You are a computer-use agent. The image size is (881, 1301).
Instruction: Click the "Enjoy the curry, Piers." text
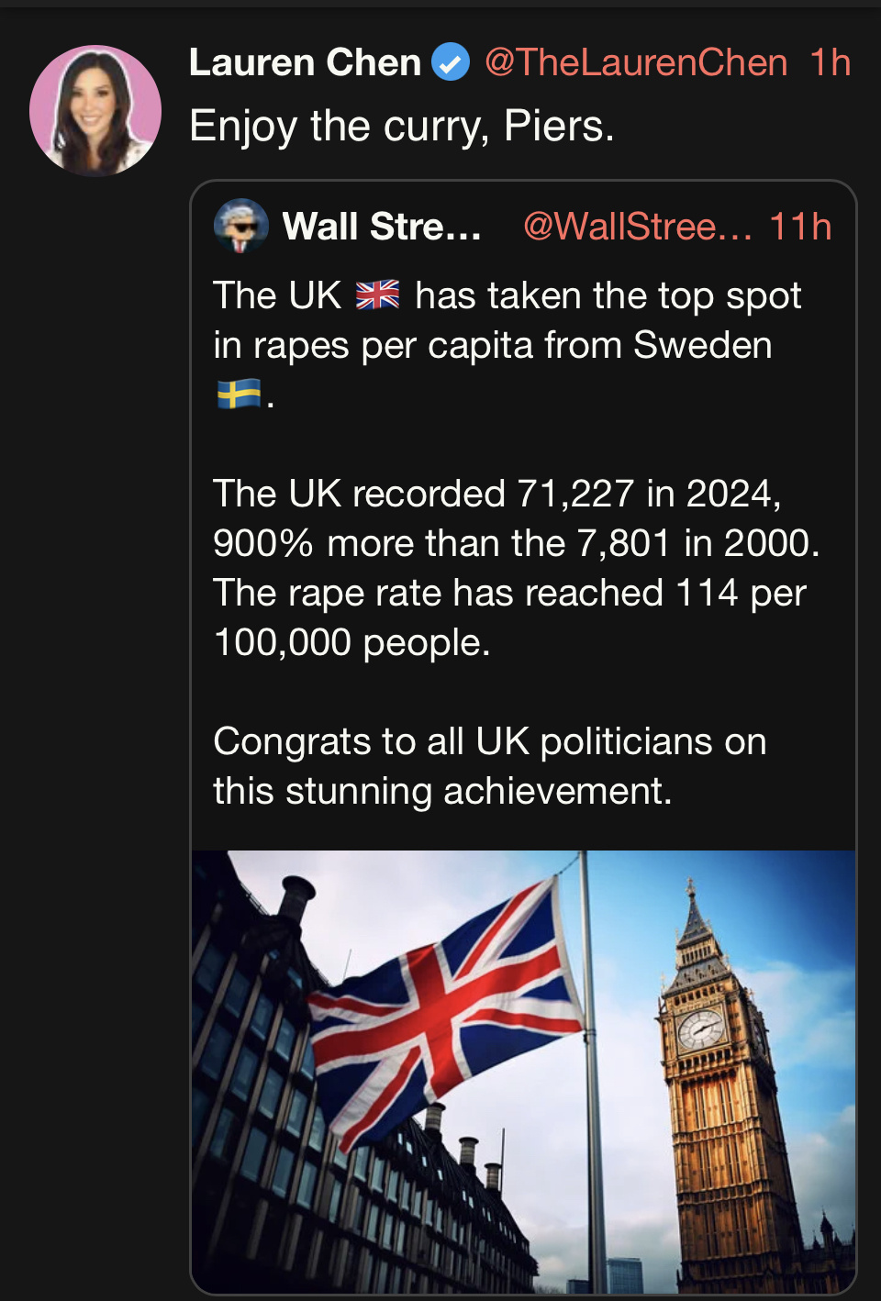(401, 126)
